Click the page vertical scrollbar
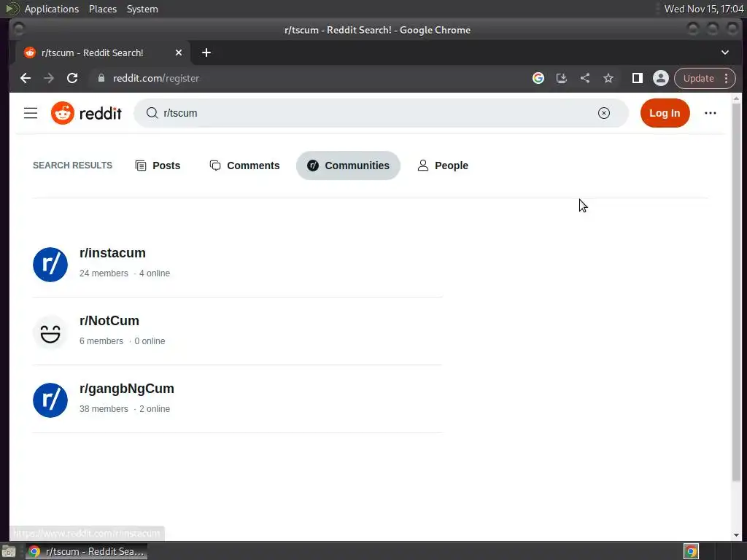The width and height of the screenshot is (747, 560). [736, 293]
